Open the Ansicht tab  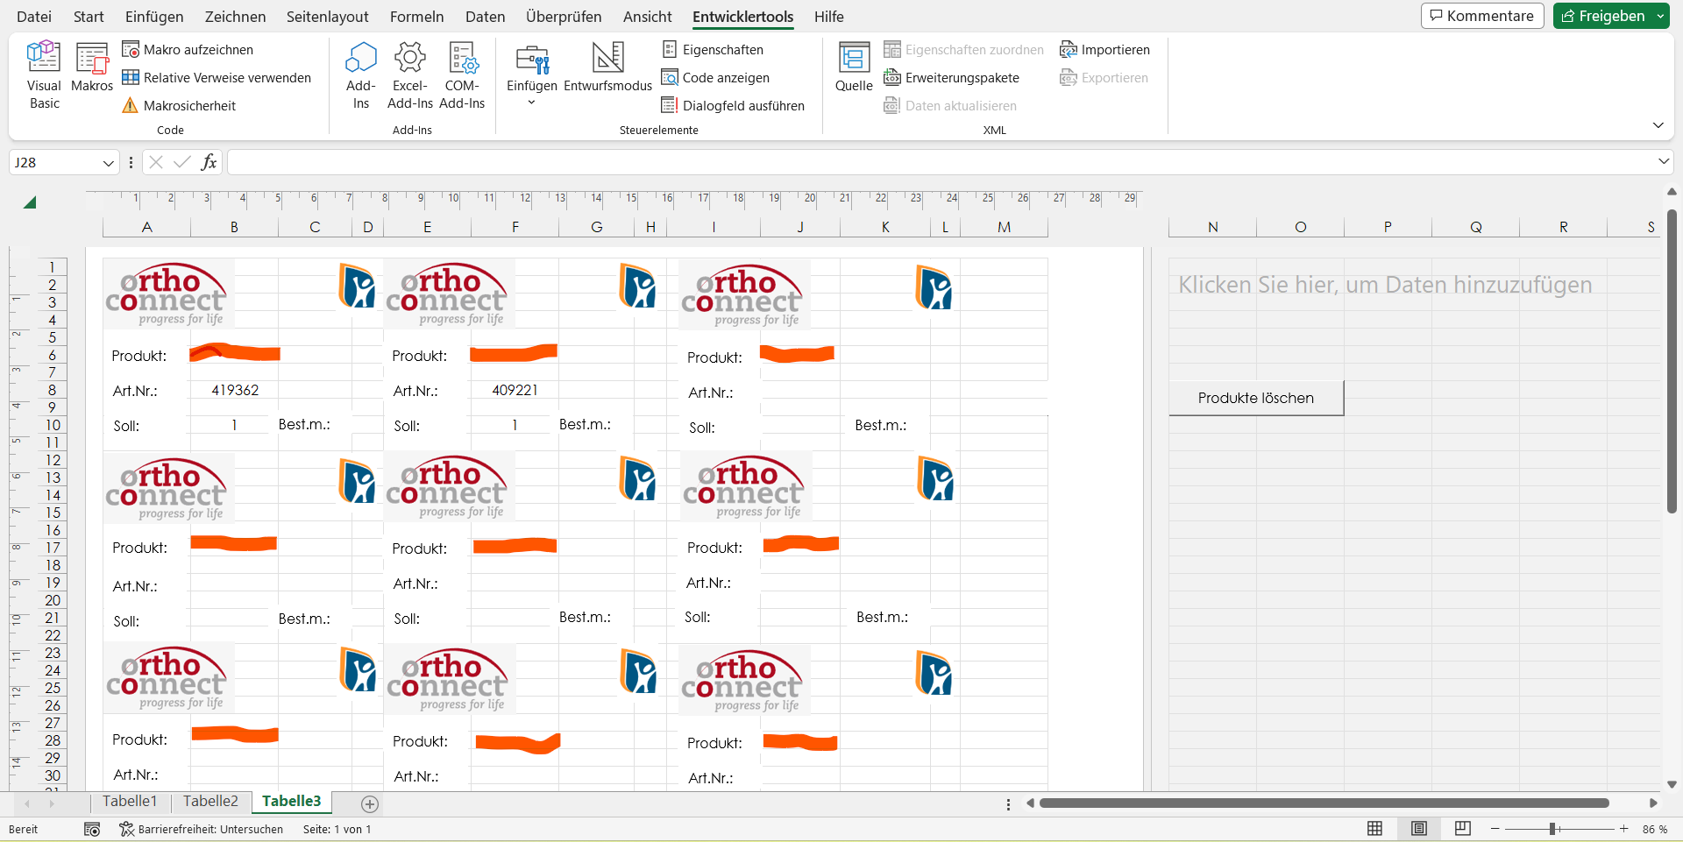pos(647,17)
